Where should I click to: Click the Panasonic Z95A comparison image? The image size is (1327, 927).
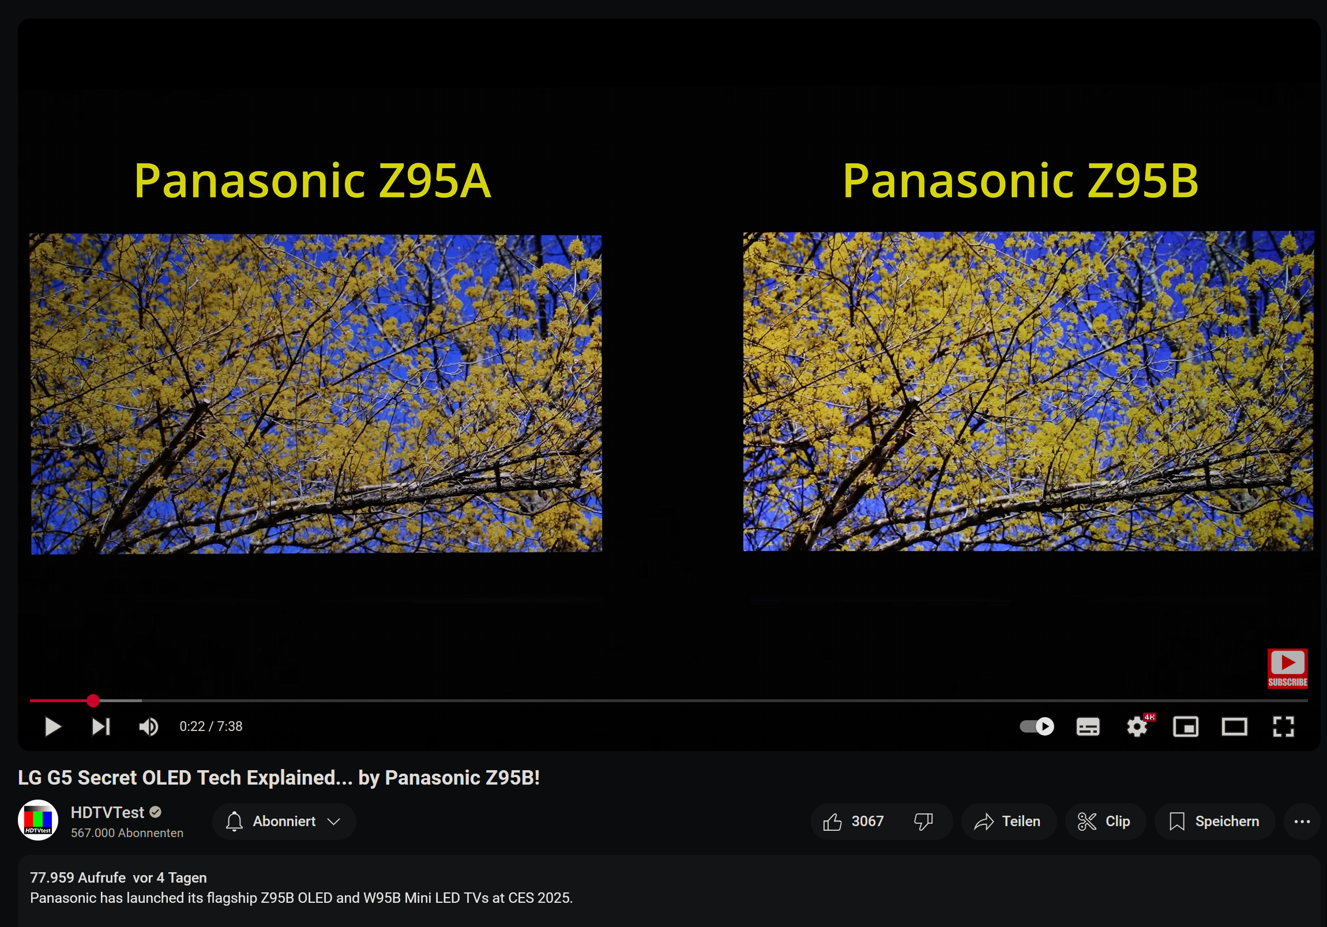[x=316, y=393]
